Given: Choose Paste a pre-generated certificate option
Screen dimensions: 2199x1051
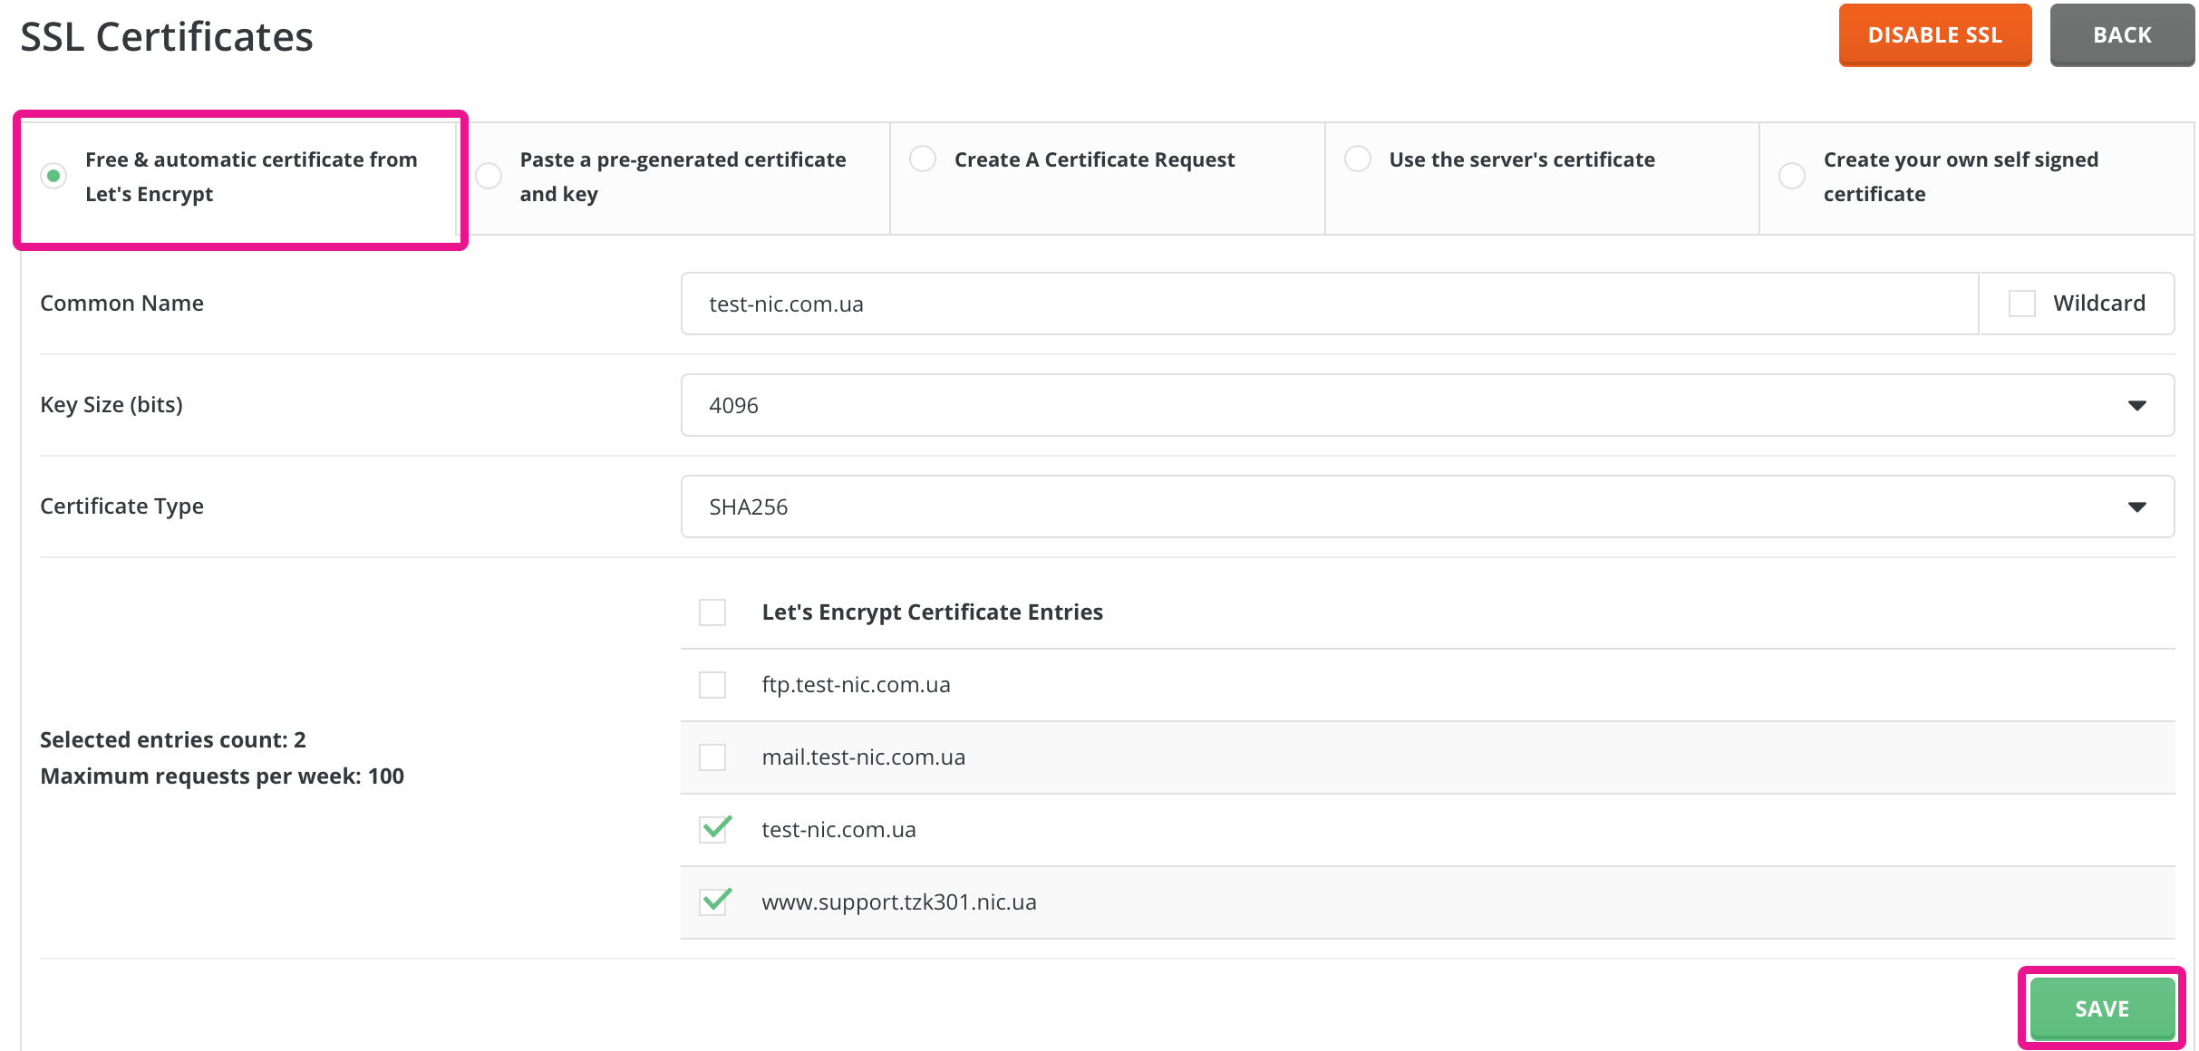Looking at the screenshot, I should (489, 176).
